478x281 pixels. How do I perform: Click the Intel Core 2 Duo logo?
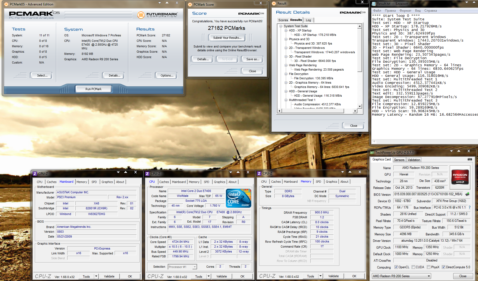(239, 198)
